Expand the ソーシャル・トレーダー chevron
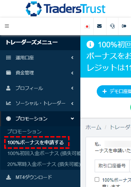Image resolution: width=131 pixels, height=187 pixels. point(72,103)
